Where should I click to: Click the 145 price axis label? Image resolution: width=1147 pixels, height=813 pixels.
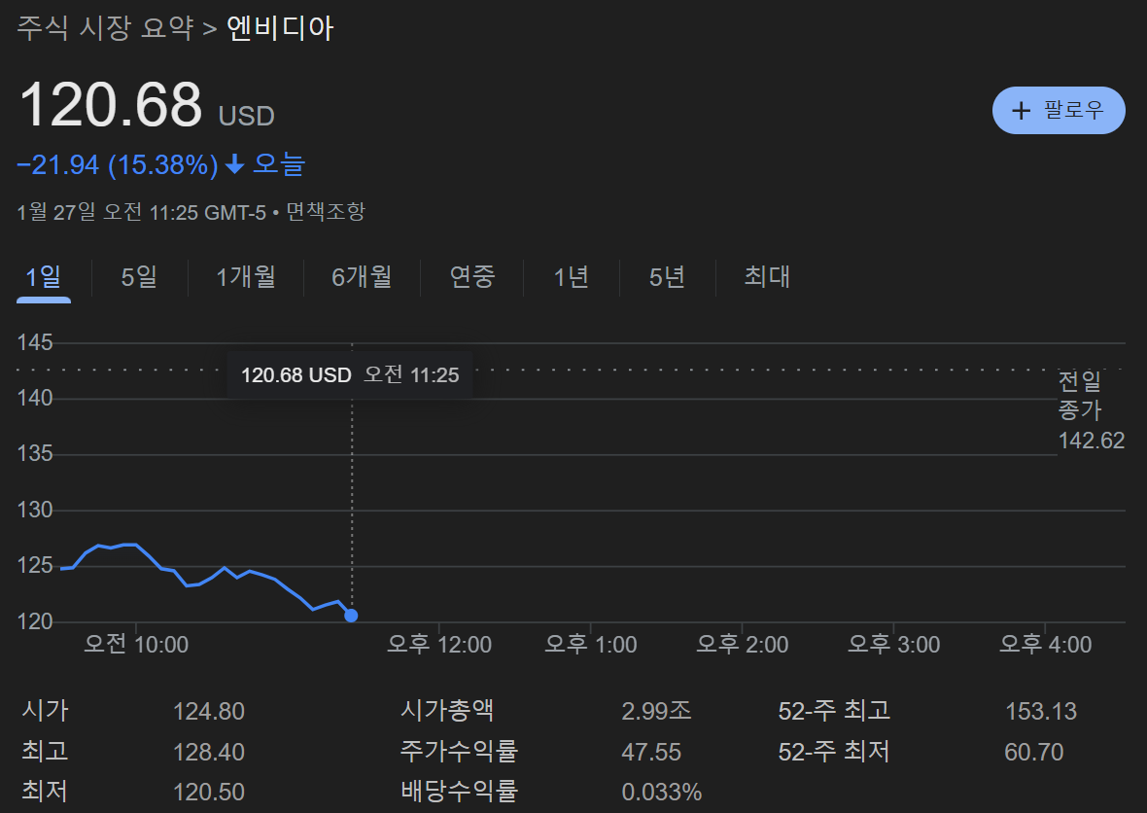coord(35,342)
